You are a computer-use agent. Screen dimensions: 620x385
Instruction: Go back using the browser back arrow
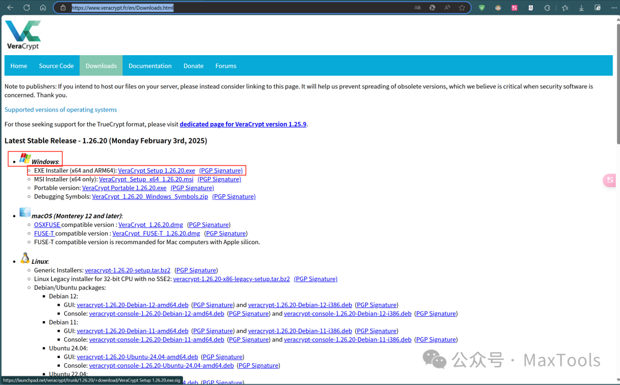click(x=10, y=7)
